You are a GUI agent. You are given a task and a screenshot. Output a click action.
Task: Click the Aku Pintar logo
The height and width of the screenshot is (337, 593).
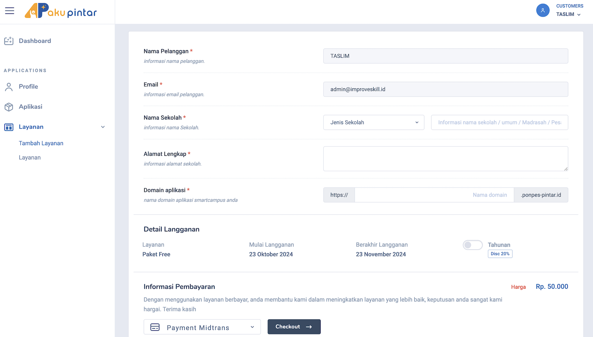coord(60,11)
